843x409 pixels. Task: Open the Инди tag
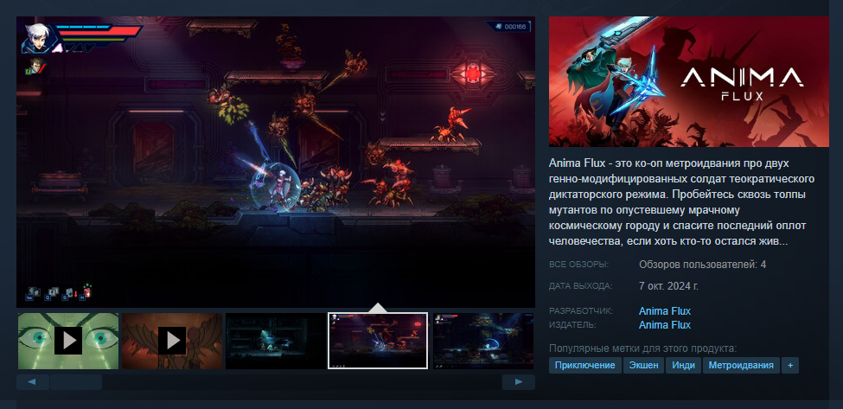pos(683,366)
